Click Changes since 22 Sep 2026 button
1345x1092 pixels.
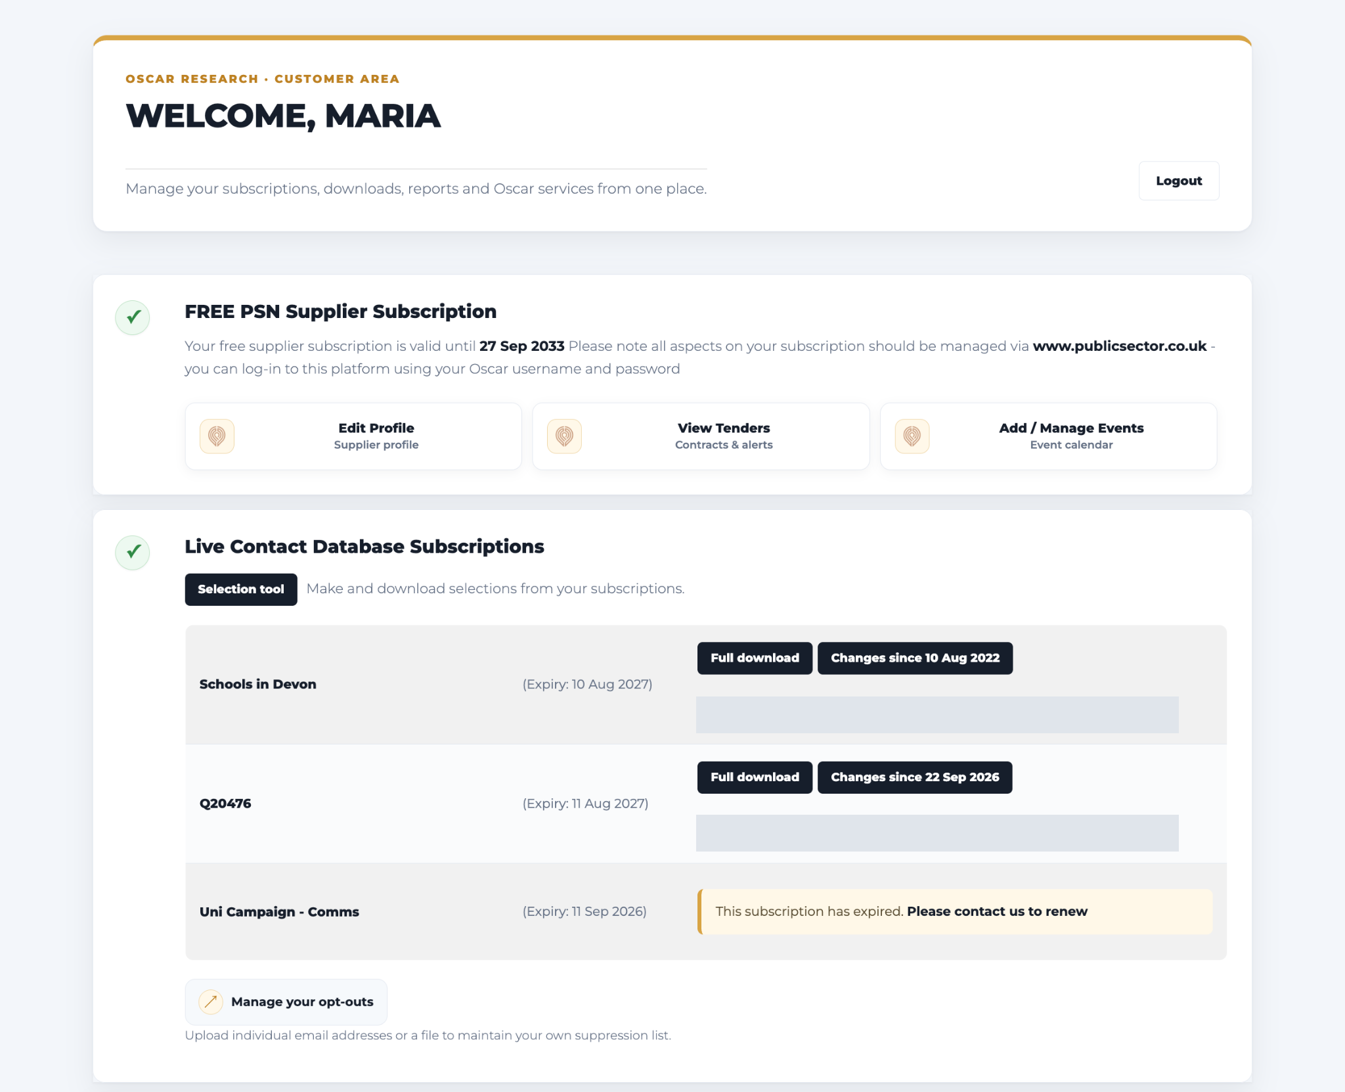click(x=915, y=777)
